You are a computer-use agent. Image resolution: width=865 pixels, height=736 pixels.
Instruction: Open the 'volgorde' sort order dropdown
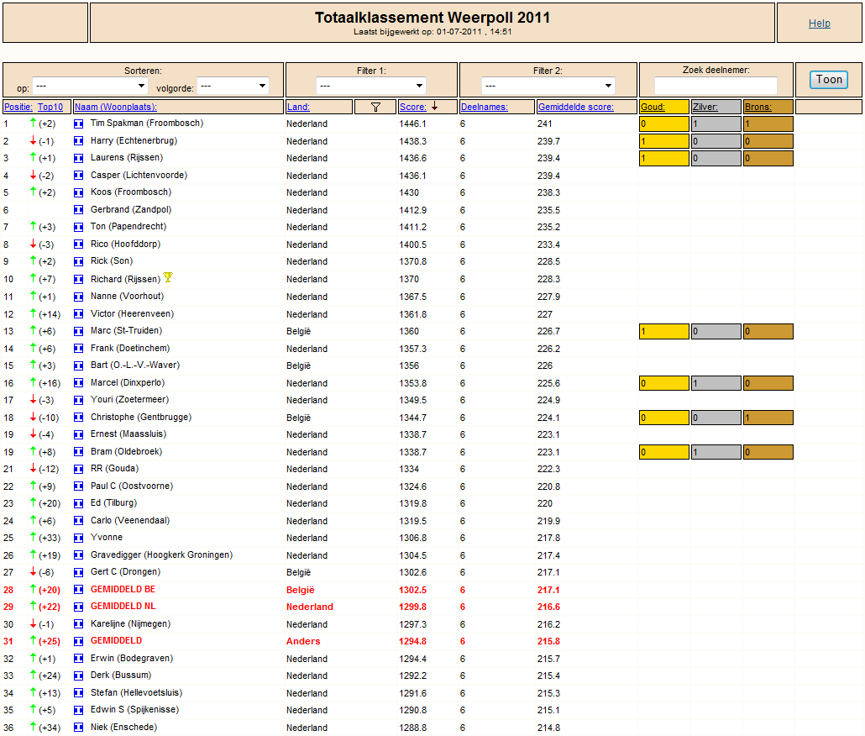tap(233, 86)
